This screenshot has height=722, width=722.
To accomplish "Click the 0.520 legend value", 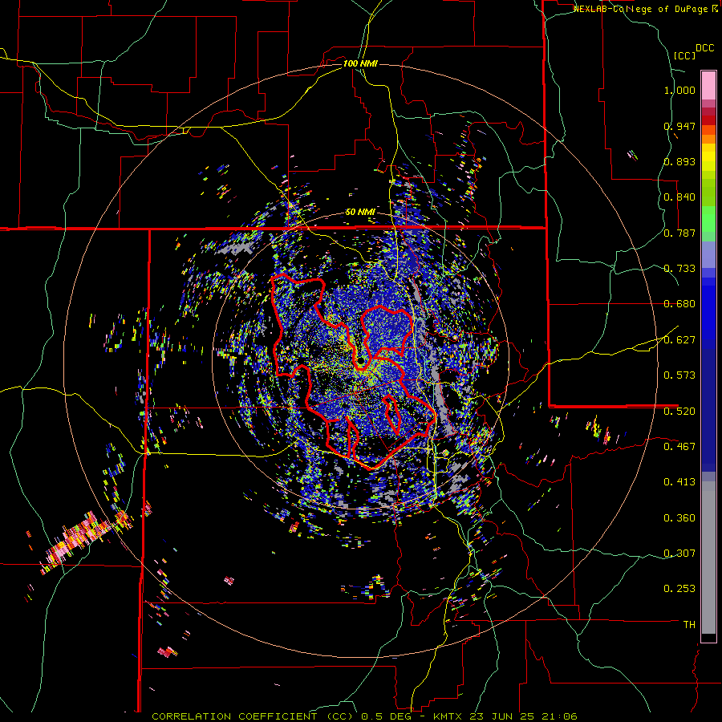I will 679,412.
